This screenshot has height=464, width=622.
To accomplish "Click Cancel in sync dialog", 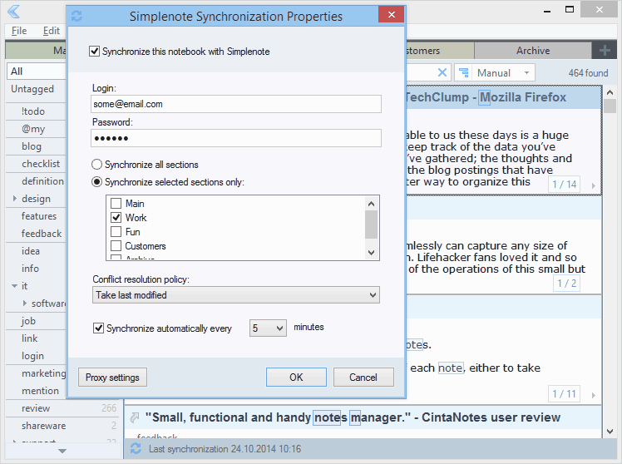I will tap(363, 378).
